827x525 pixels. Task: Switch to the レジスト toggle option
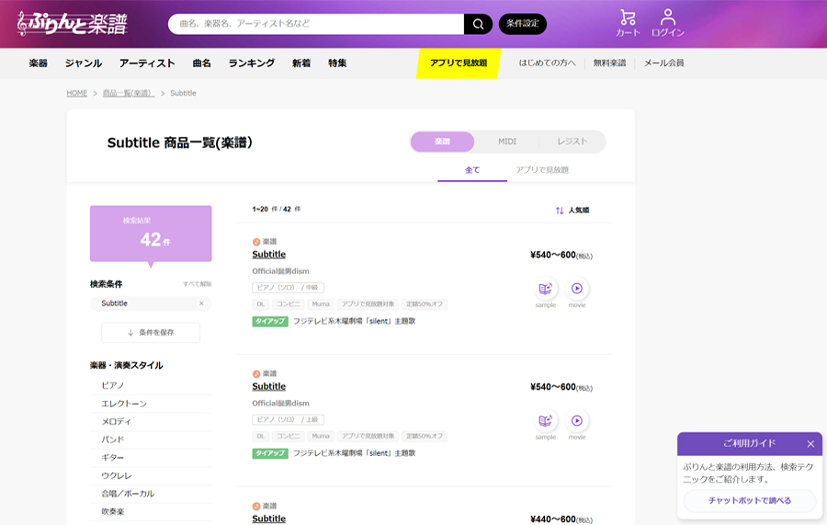click(x=572, y=142)
